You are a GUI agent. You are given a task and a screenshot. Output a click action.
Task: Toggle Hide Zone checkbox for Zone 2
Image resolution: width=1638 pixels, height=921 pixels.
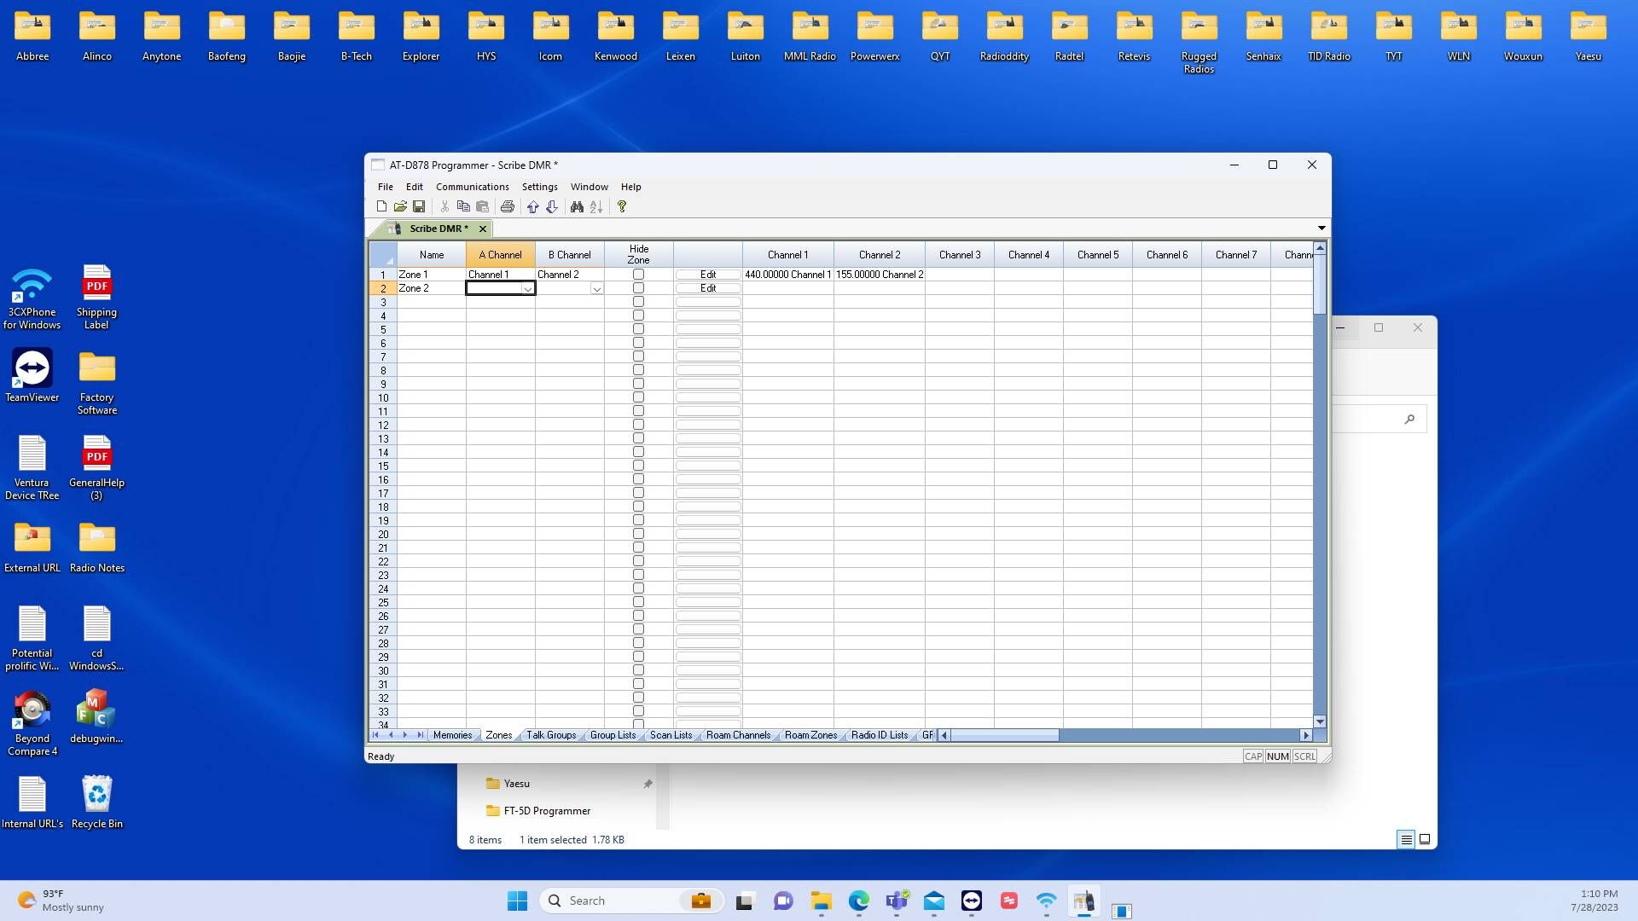(x=638, y=288)
